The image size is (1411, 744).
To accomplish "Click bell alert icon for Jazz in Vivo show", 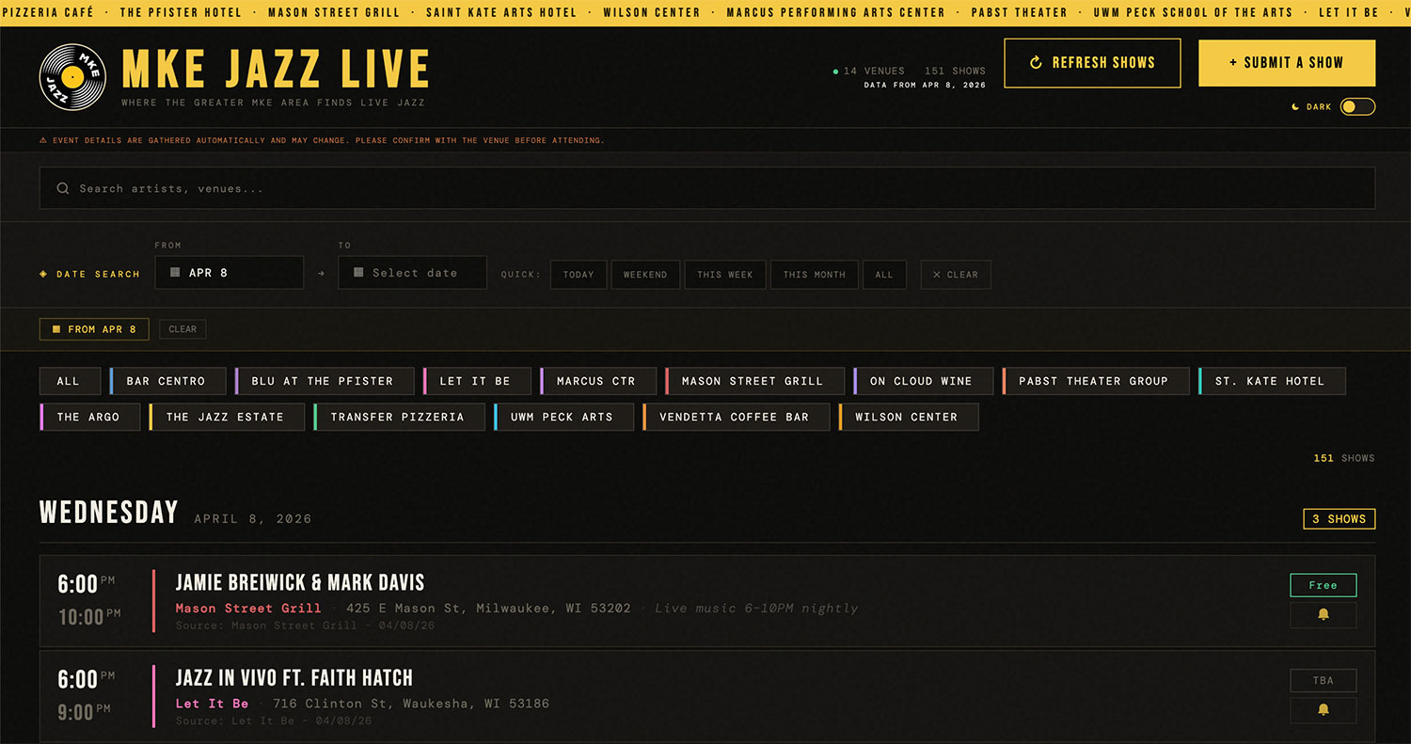I will click(x=1323, y=709).
